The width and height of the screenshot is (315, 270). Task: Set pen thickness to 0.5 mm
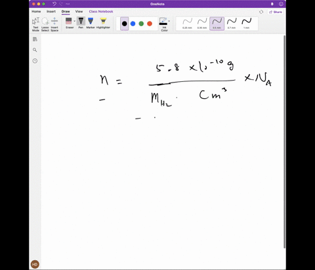coord(217,24)
